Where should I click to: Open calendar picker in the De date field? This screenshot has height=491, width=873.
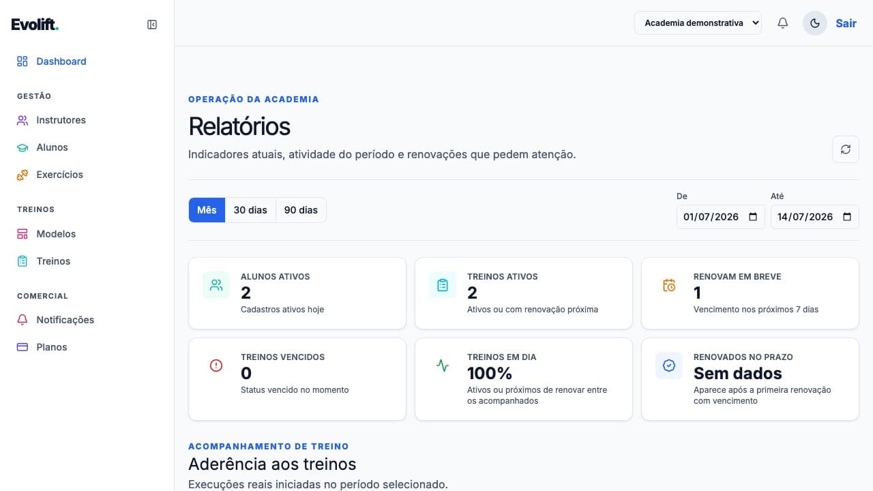click(753, 217)
